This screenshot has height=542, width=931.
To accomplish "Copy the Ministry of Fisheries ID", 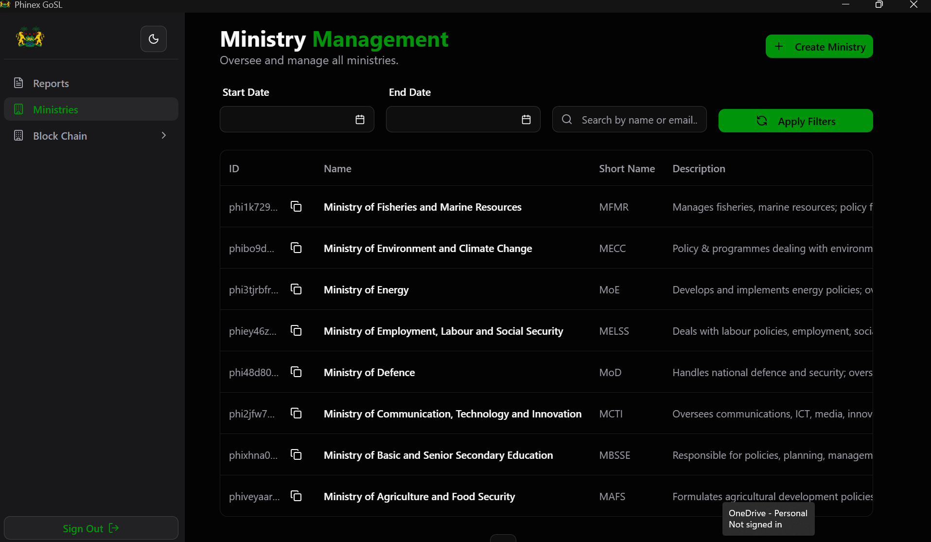I will click(296, 206).
